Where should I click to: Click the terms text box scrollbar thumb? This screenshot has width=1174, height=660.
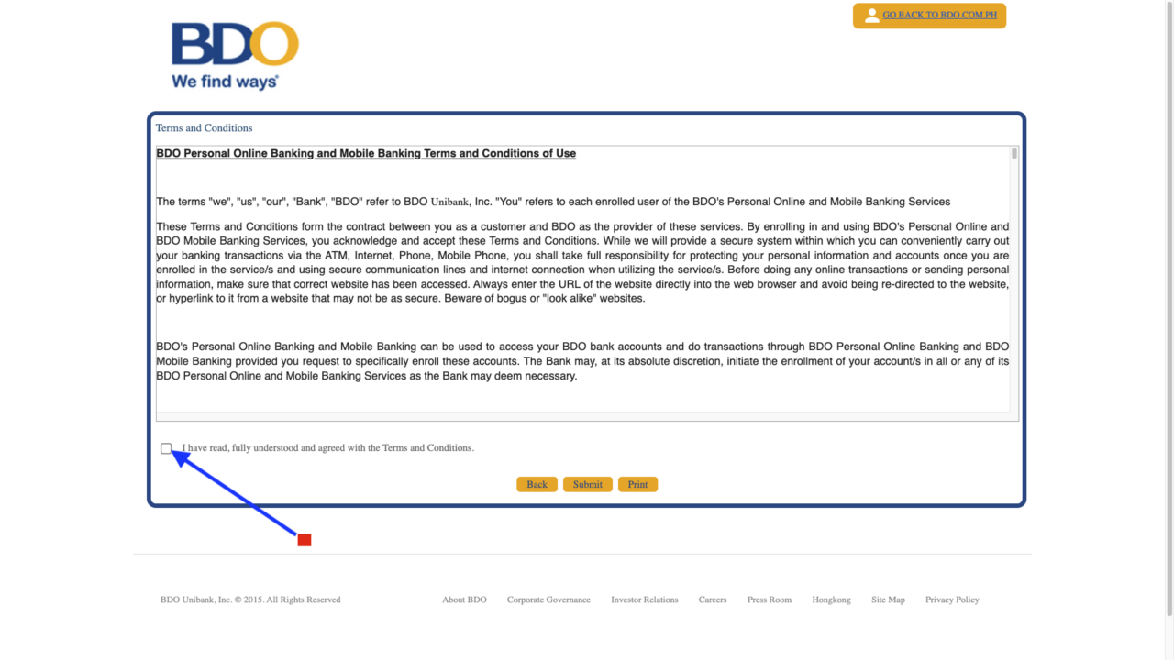tap(1014, 153)
